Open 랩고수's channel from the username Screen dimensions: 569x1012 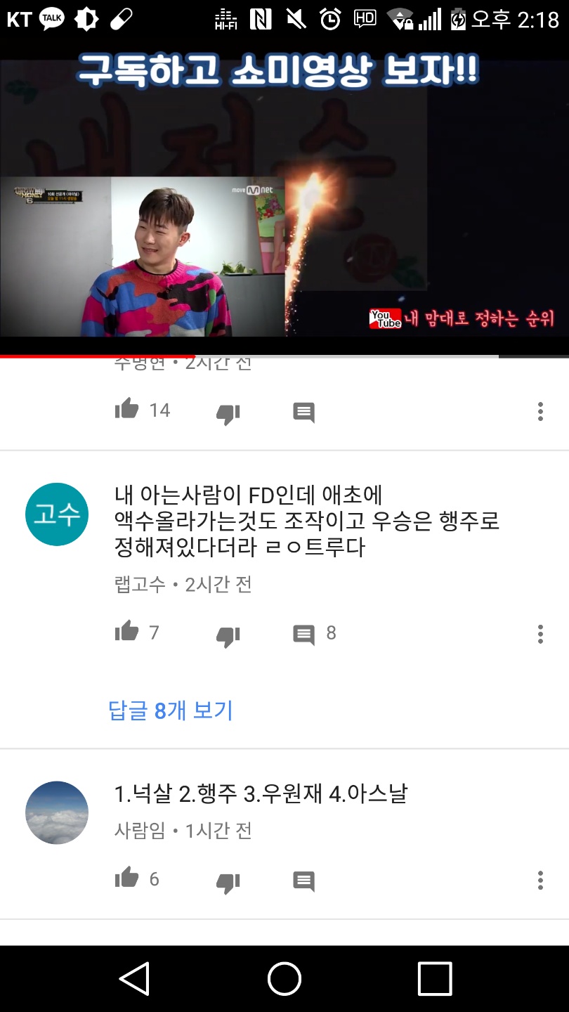[140, 584]
